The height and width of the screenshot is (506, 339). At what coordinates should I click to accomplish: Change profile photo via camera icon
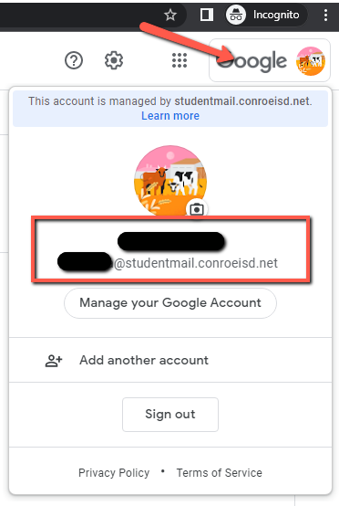(x=197, y=209)
